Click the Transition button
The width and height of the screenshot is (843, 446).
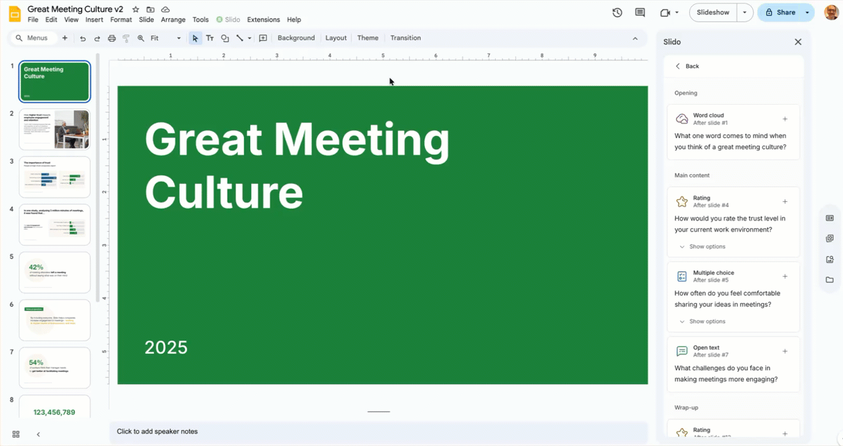pyautogui.click(x=406, y=38)
